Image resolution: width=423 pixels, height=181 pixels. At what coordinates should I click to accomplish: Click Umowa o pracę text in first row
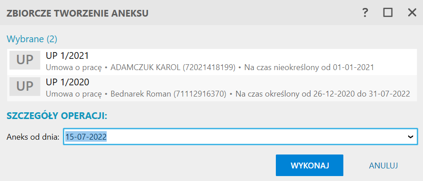click(74, 67)
